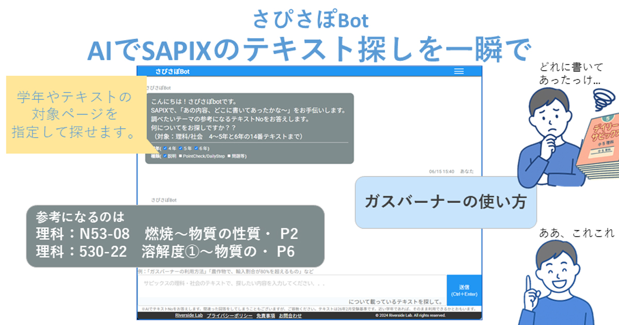Enable the 問題等 checkbox
This screenshot has height=325, width=619.
click(229, 156)
